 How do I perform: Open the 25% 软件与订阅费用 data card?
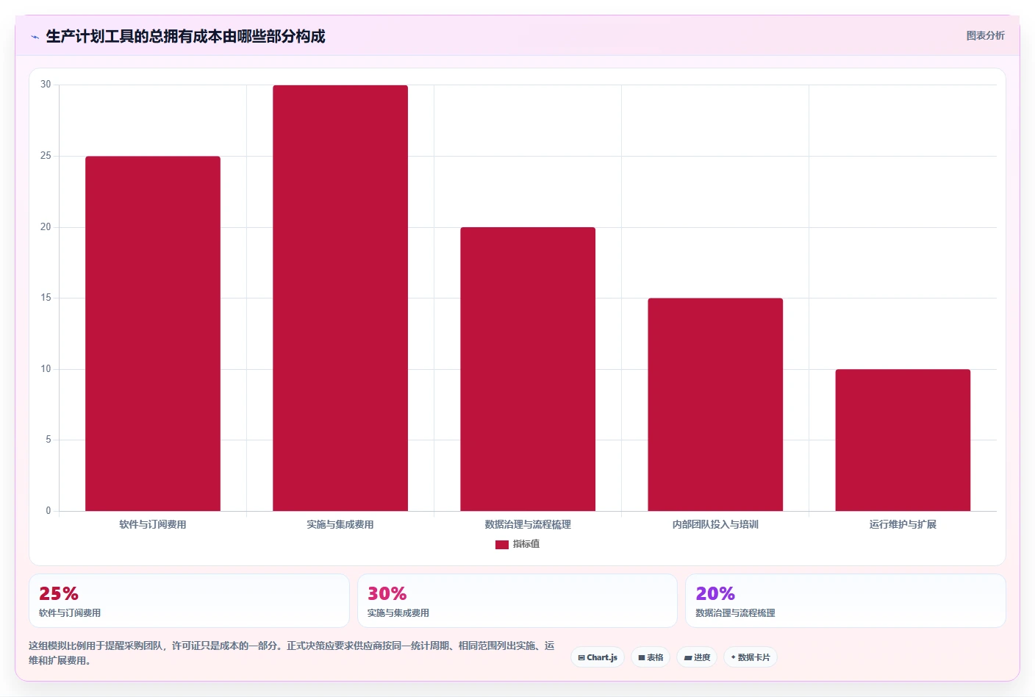(x=189, y=601)
